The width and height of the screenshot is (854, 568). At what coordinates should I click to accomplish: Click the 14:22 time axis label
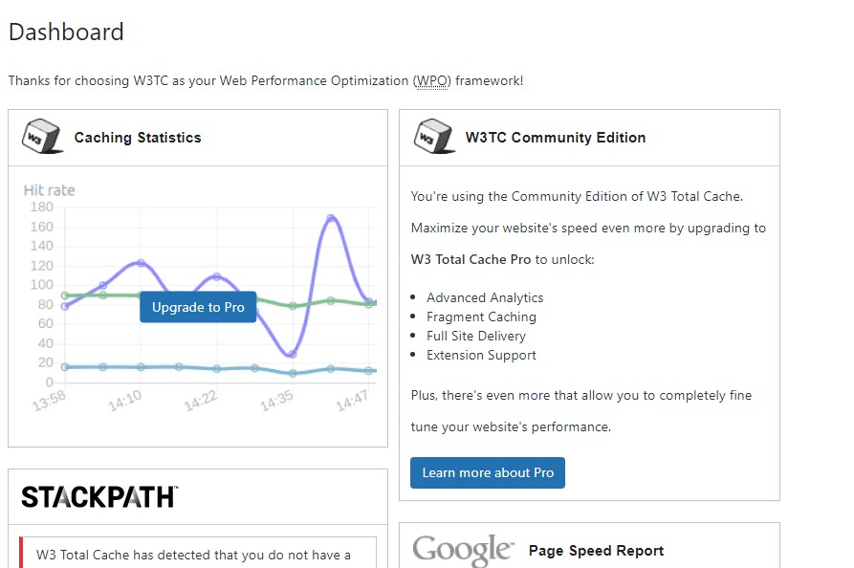point(201,401)
